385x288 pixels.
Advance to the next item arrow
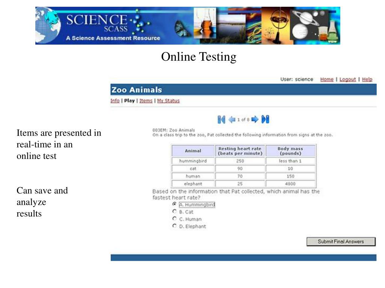[x=255, y=119]
